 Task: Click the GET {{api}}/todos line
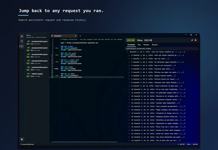click(x=68, y=69)
